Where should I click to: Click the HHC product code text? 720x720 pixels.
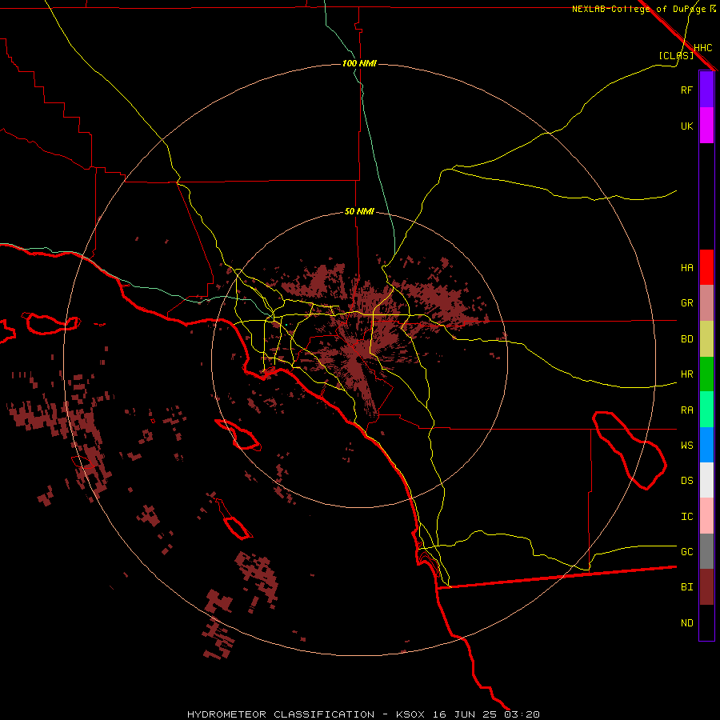(703, 48)
